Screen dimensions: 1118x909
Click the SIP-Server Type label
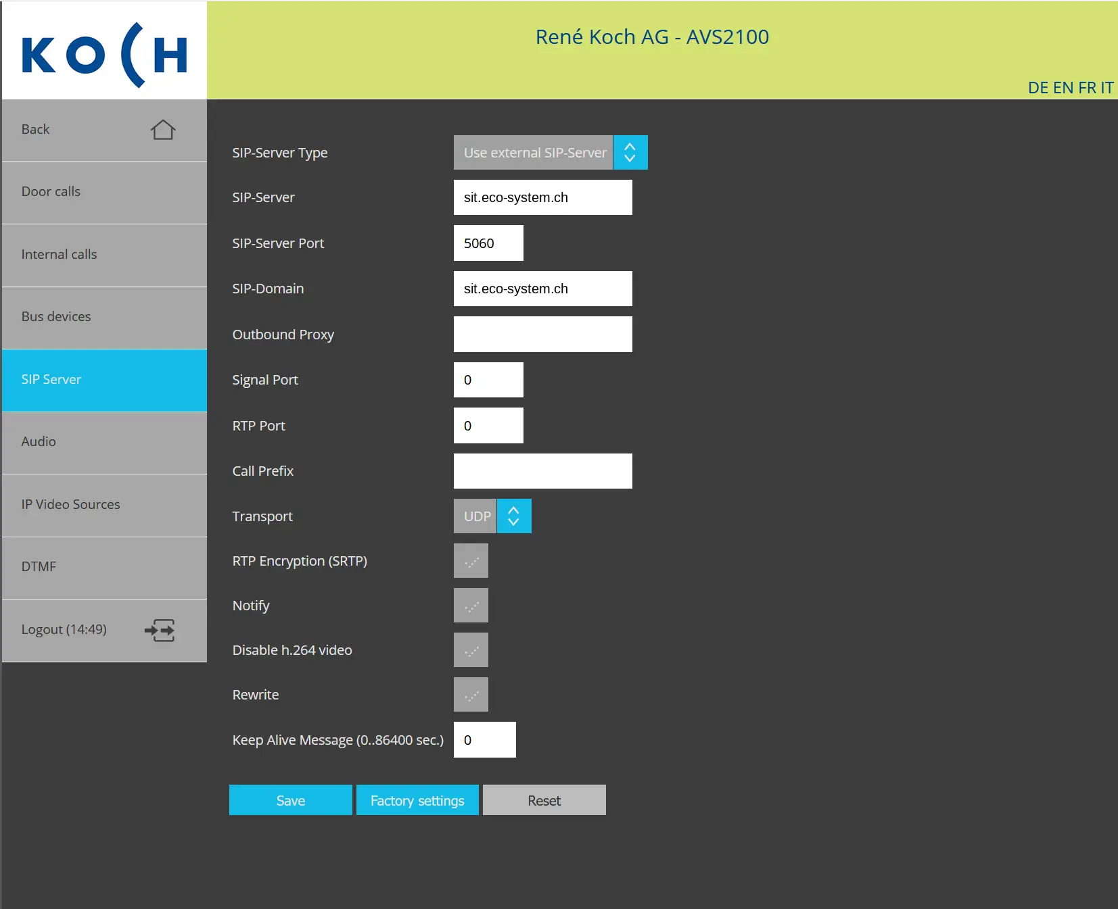point(280,153)
